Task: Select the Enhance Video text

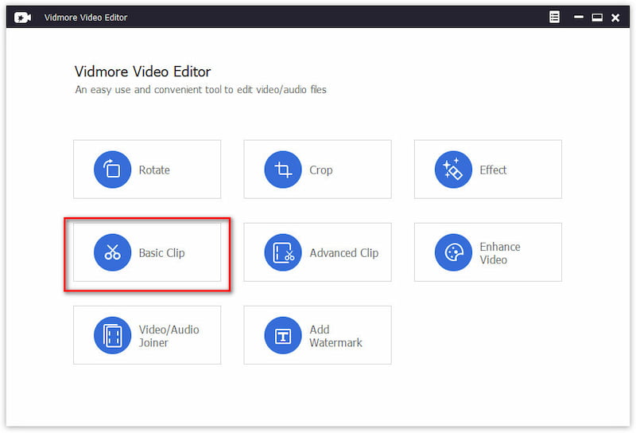Action: tap(500, 252)
